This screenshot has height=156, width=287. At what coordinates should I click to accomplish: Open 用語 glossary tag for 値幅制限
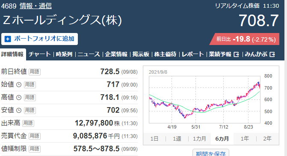coord(35,149)
